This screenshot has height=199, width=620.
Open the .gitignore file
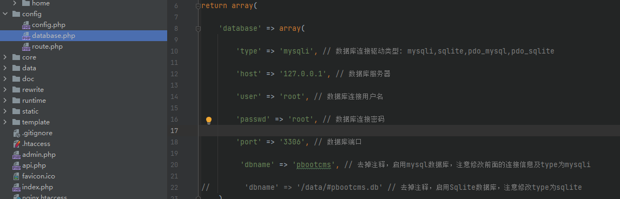[x=37, y=133]
